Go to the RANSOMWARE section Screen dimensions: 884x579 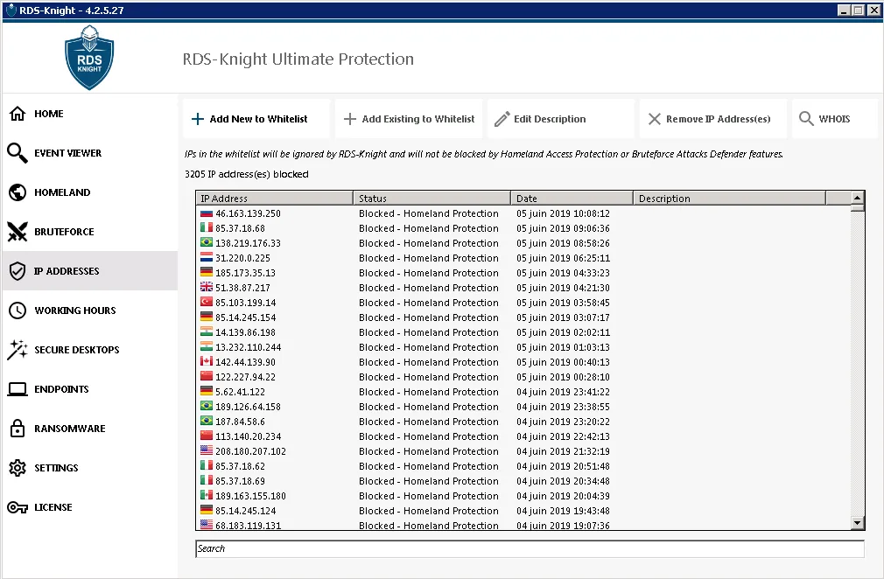click(89, 429)
